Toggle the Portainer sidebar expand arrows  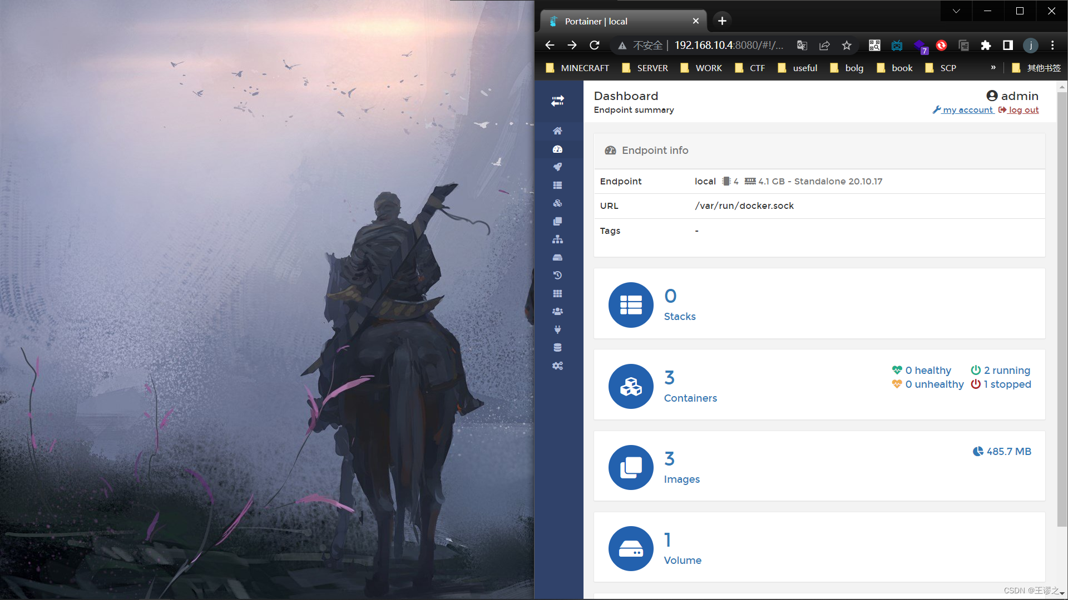557,101
